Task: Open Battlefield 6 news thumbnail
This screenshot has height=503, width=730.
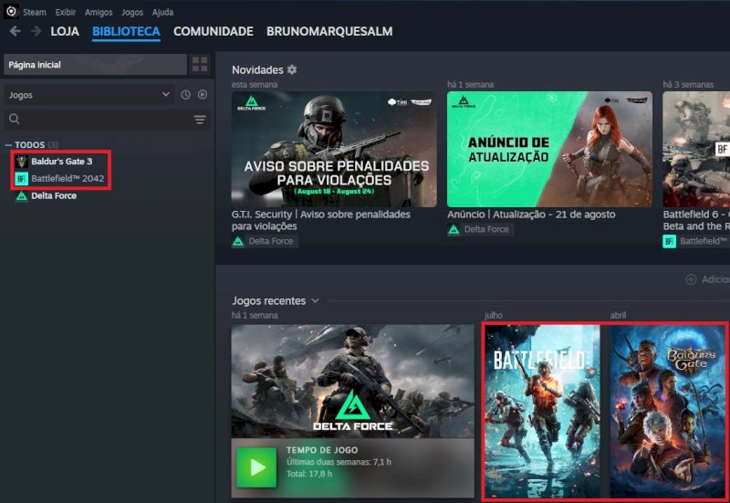Action: (x=696, y=149)
